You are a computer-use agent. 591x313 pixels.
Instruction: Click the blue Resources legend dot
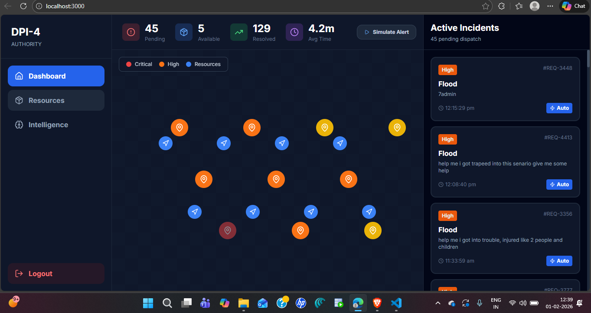pos(189,64)
